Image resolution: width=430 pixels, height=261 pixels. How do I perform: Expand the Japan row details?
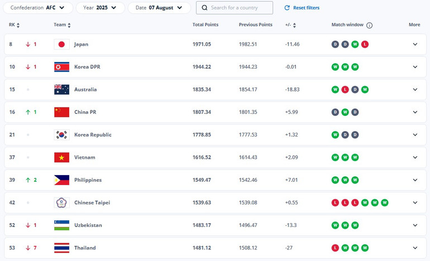415,44
